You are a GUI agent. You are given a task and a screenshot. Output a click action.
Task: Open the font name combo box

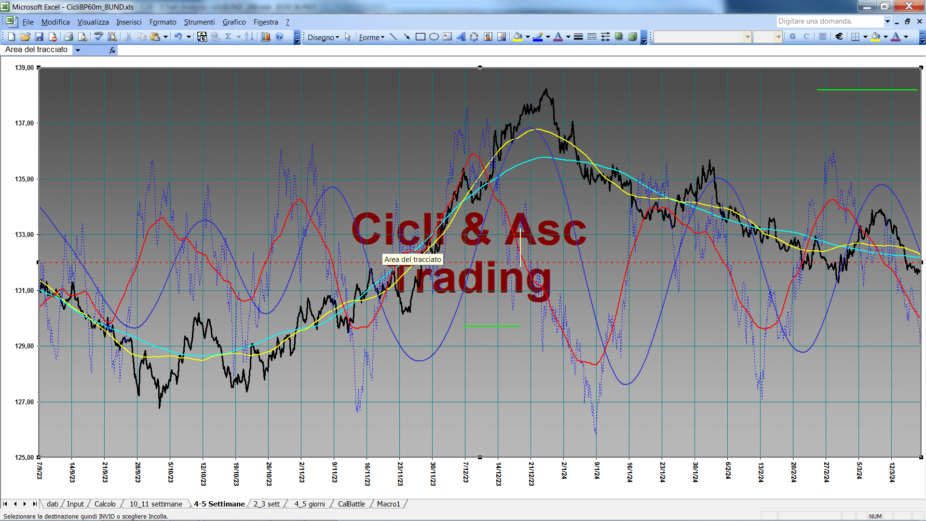click(x=702, y=37)
